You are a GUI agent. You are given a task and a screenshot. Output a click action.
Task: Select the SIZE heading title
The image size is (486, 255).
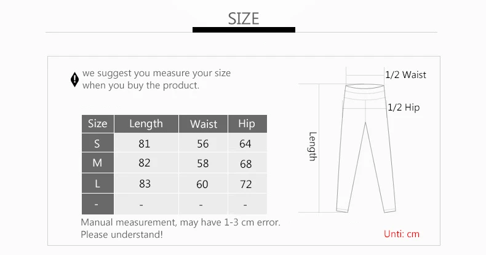pos(244,18)
